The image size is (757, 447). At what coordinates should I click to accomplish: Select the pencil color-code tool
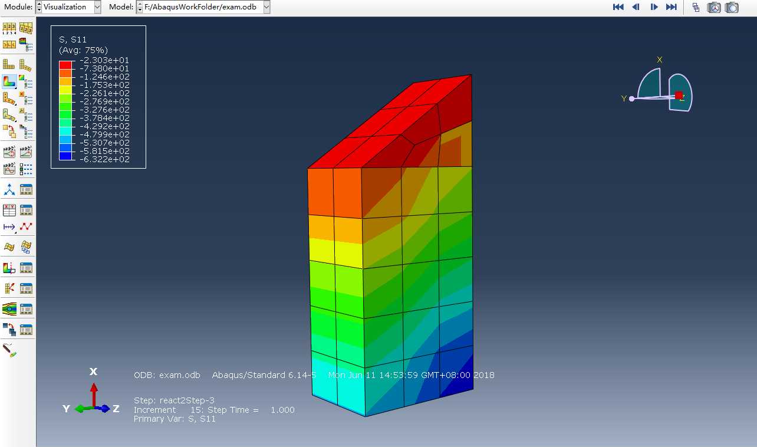[9, 350]
